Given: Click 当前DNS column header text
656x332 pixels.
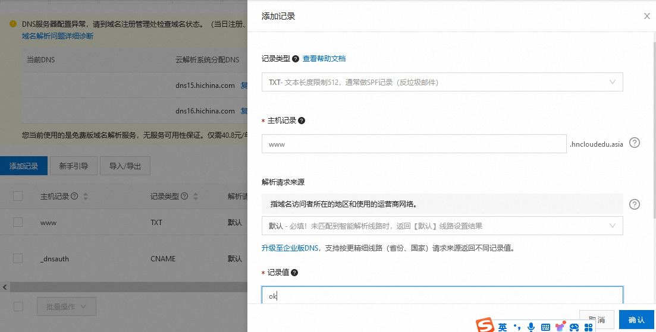Looking at the screenshot, I should pos(40,60).
